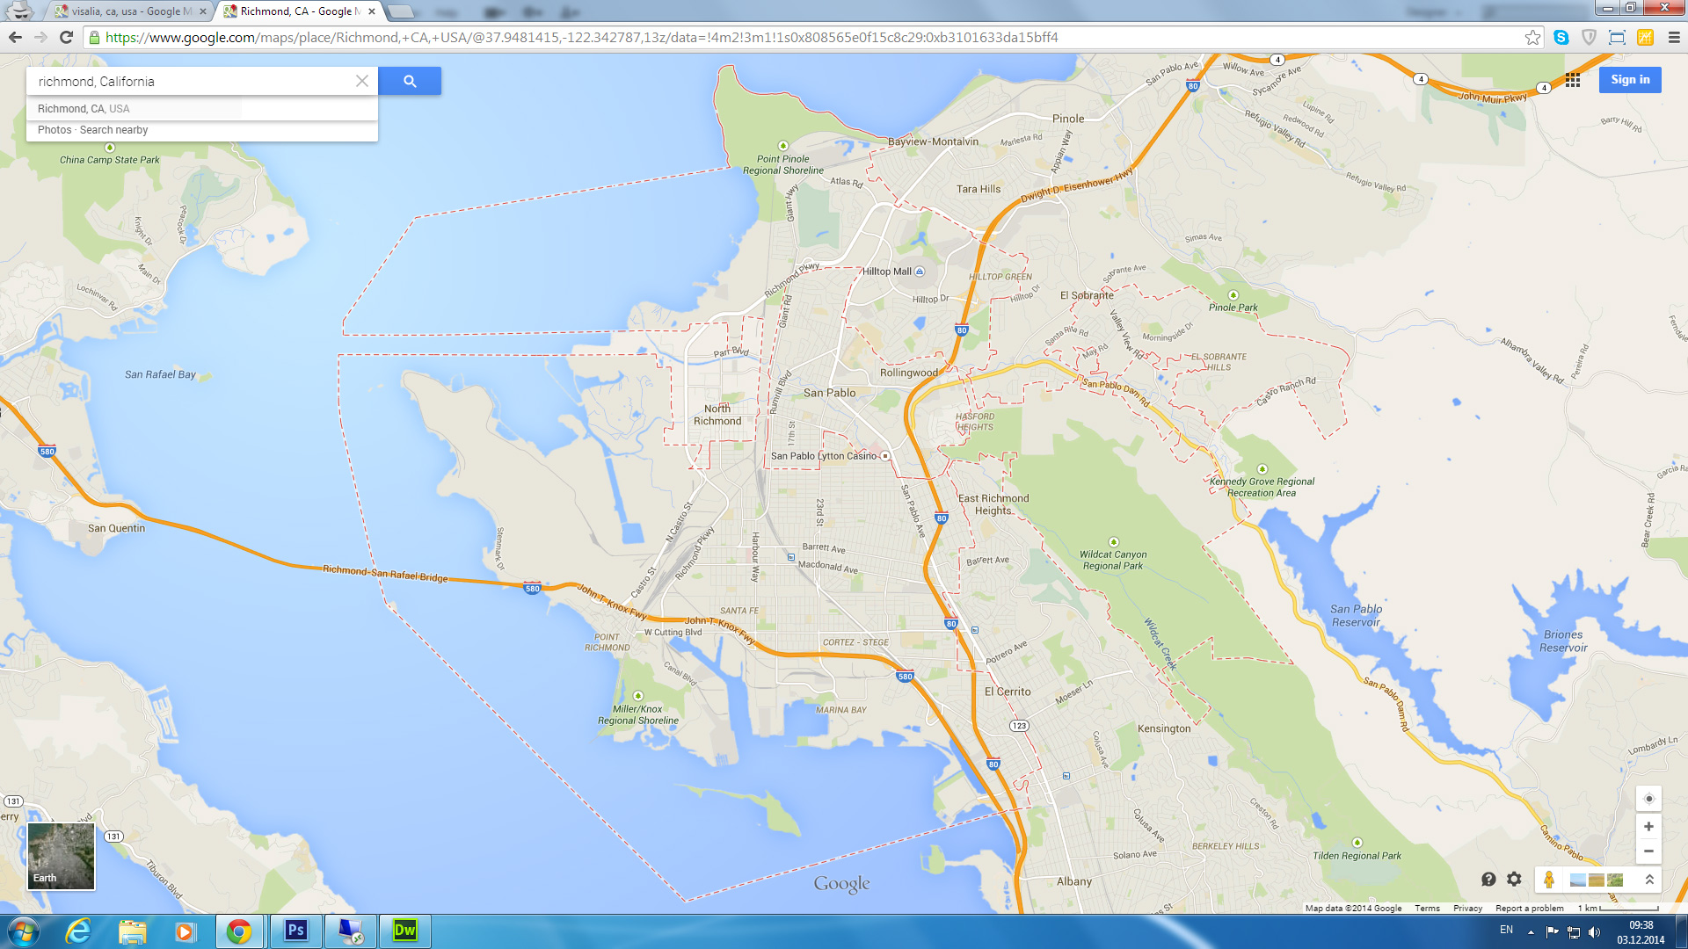Center map on my location

1648,799
